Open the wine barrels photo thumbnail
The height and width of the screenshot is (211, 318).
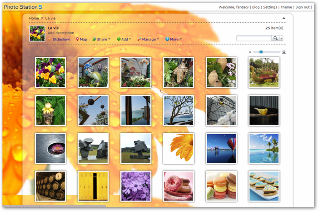tap(50, 186)
